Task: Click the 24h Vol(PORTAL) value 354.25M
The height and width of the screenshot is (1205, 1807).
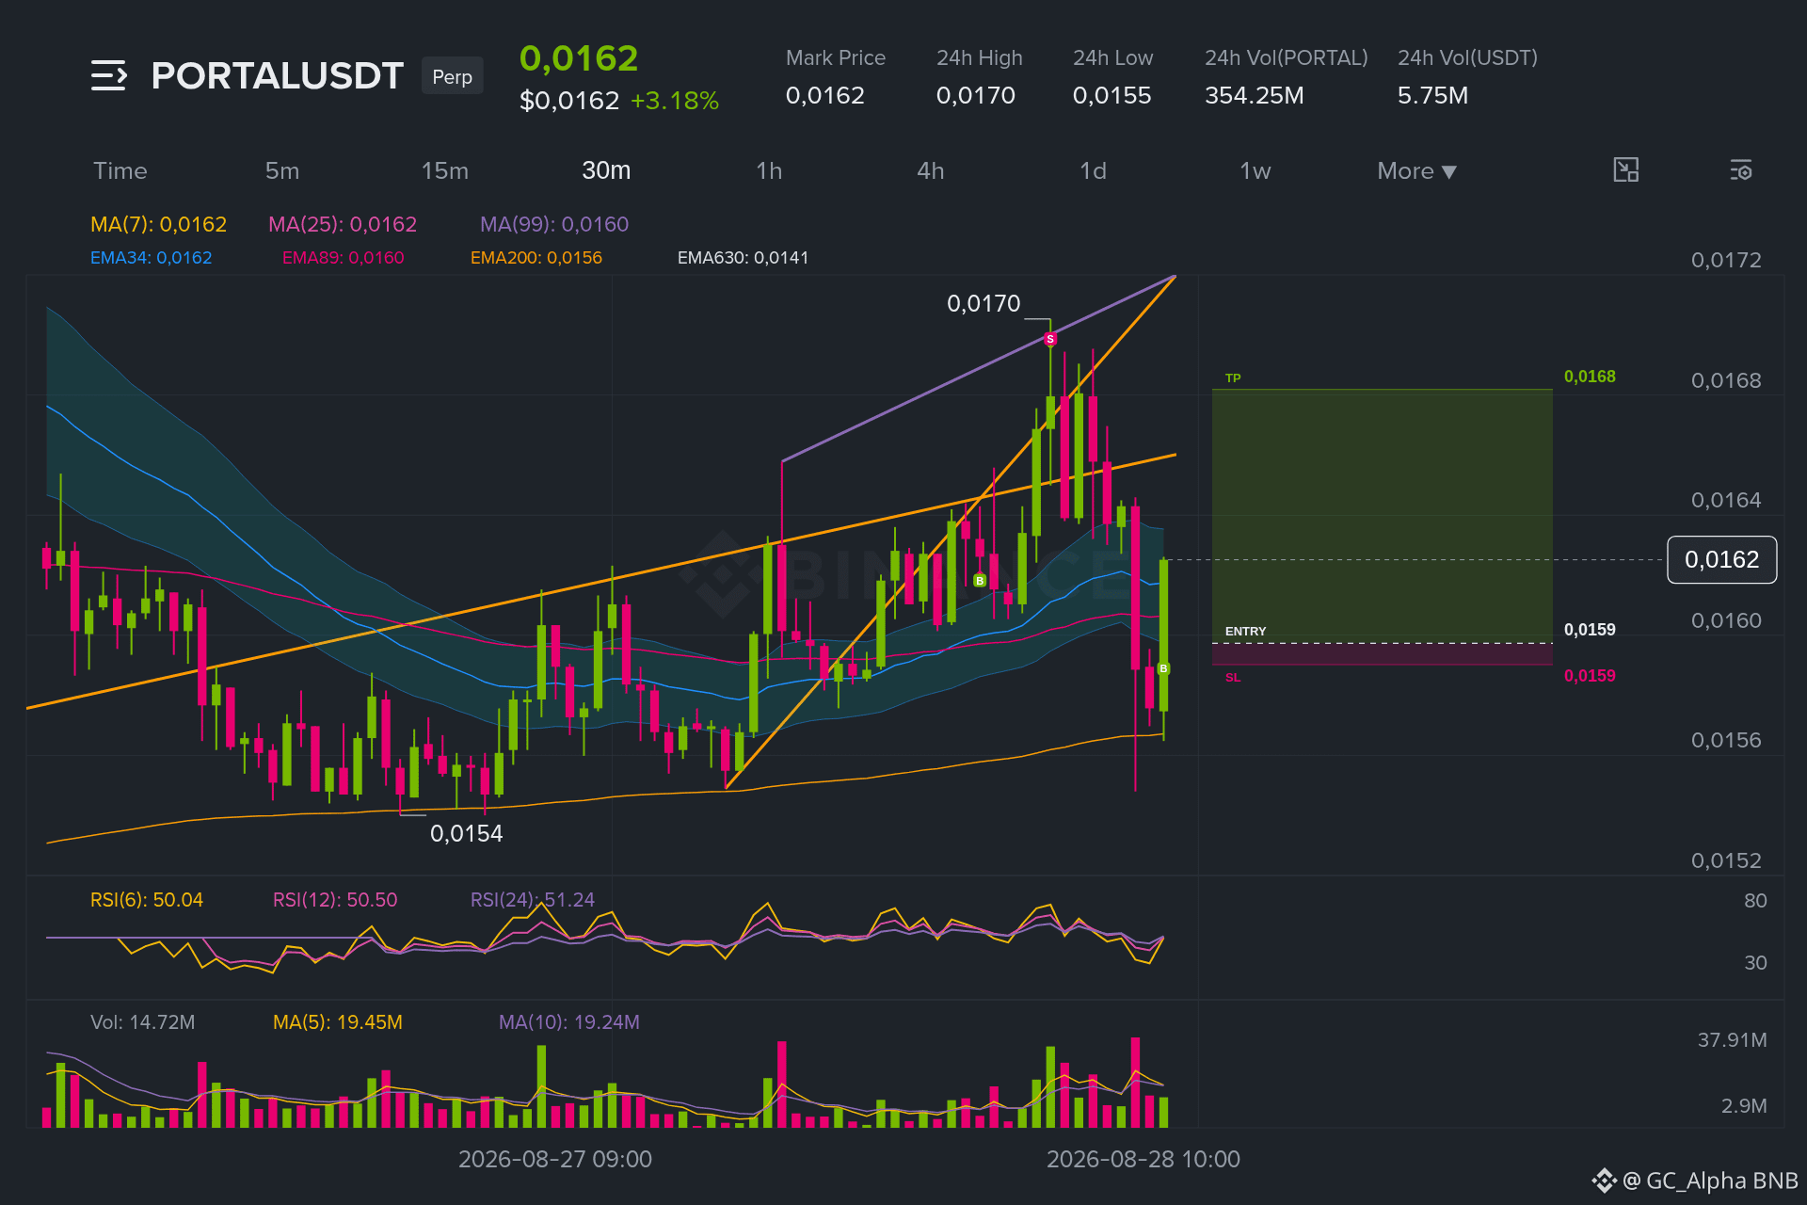Action: 1255,96
